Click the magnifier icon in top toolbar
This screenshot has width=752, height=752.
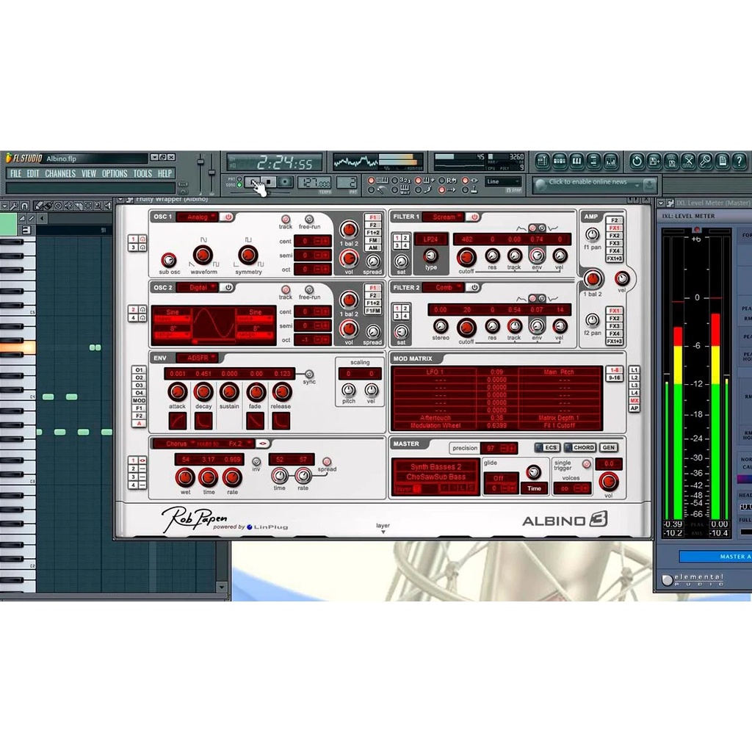[x=706, y=161]
